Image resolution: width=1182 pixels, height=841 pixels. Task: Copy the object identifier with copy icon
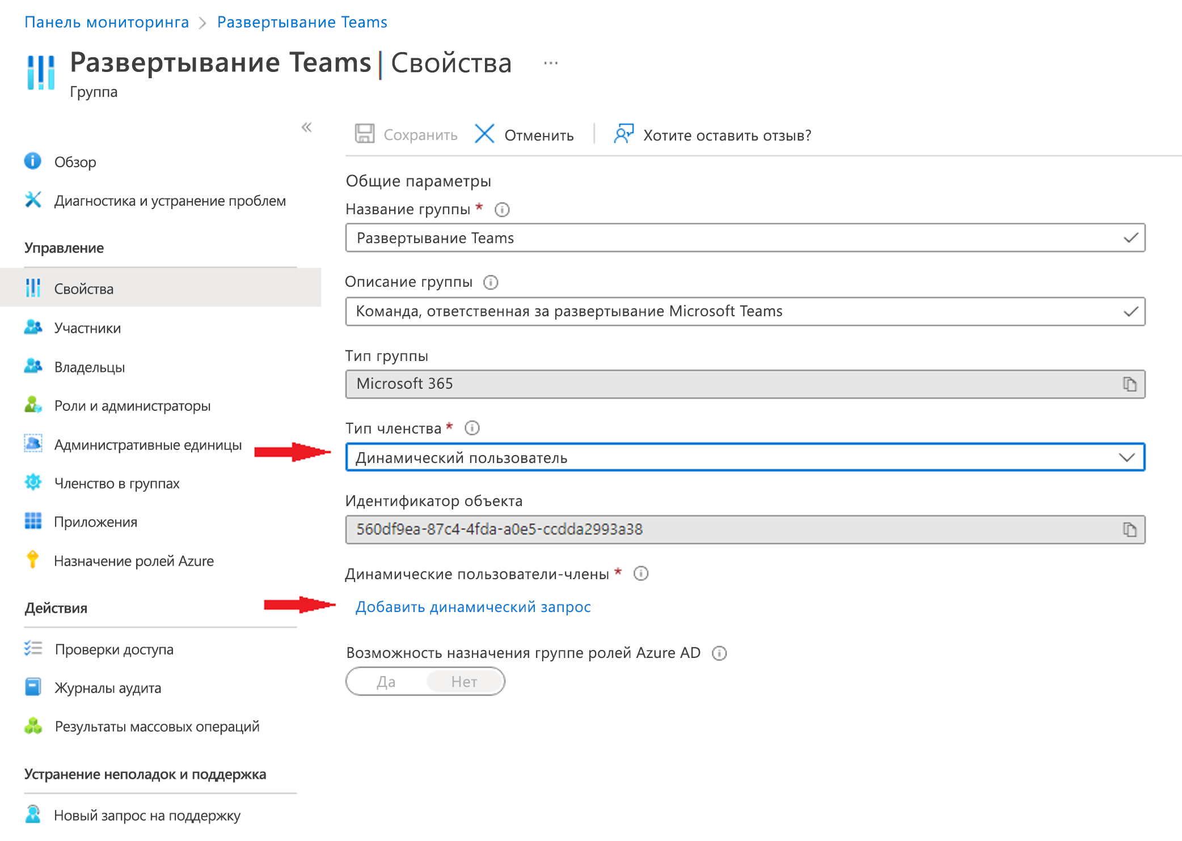click(1129, 530)
